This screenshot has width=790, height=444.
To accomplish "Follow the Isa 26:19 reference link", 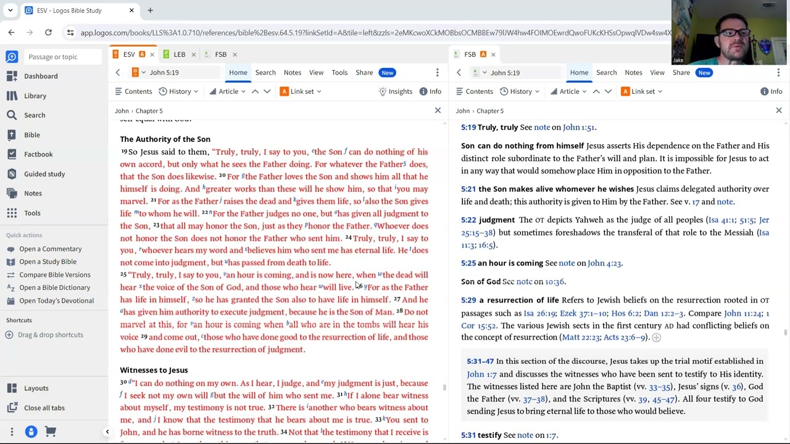I will [x=540, y=313].
